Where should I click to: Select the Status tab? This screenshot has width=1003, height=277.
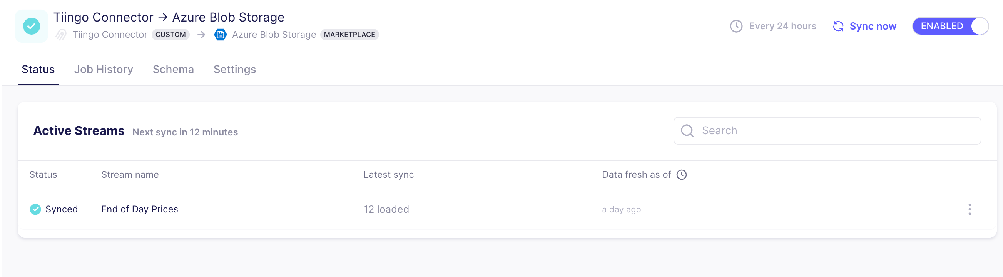(x=38, y=69)
